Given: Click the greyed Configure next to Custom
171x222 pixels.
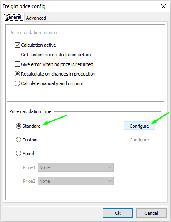Looking at the screenshot, I should (x=139, y=140).
